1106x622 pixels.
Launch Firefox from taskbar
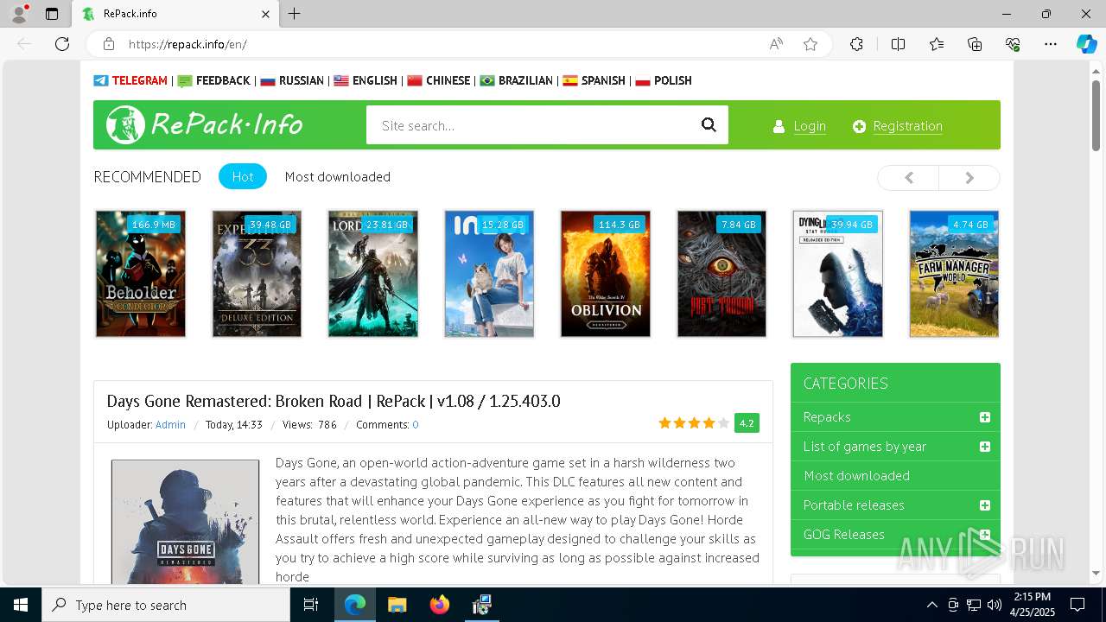(439, 605)
